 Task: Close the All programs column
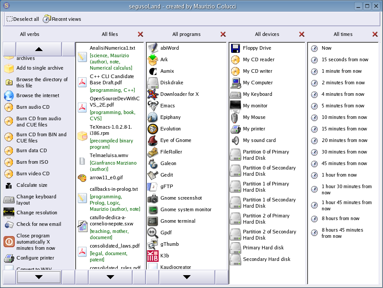pos(223,34)
